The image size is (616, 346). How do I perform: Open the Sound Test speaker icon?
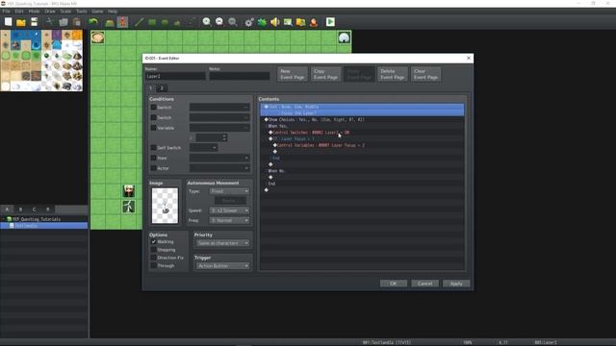coord(275,22)
